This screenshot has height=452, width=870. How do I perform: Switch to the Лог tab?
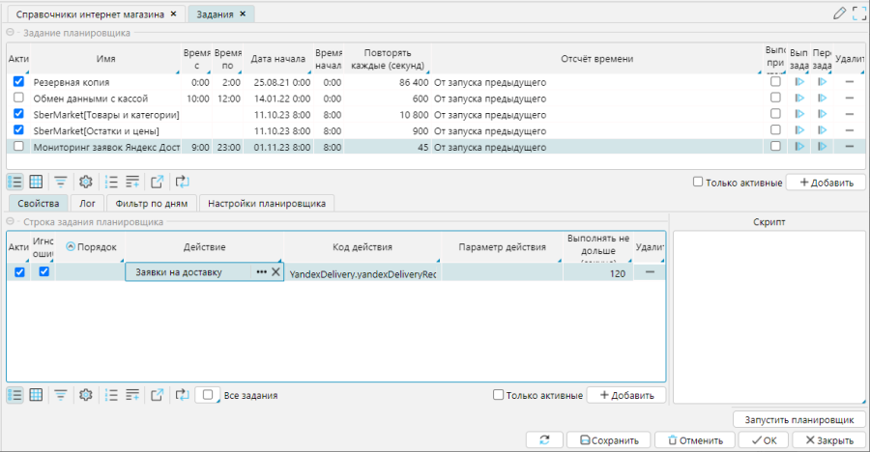[x=87, y=203]
